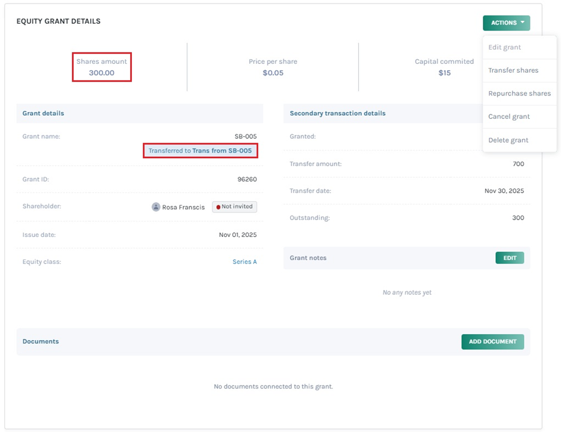Click the Issue date Nov 01, 2025
The height and width of the screenshot is (432, 561).
point(238,234)
